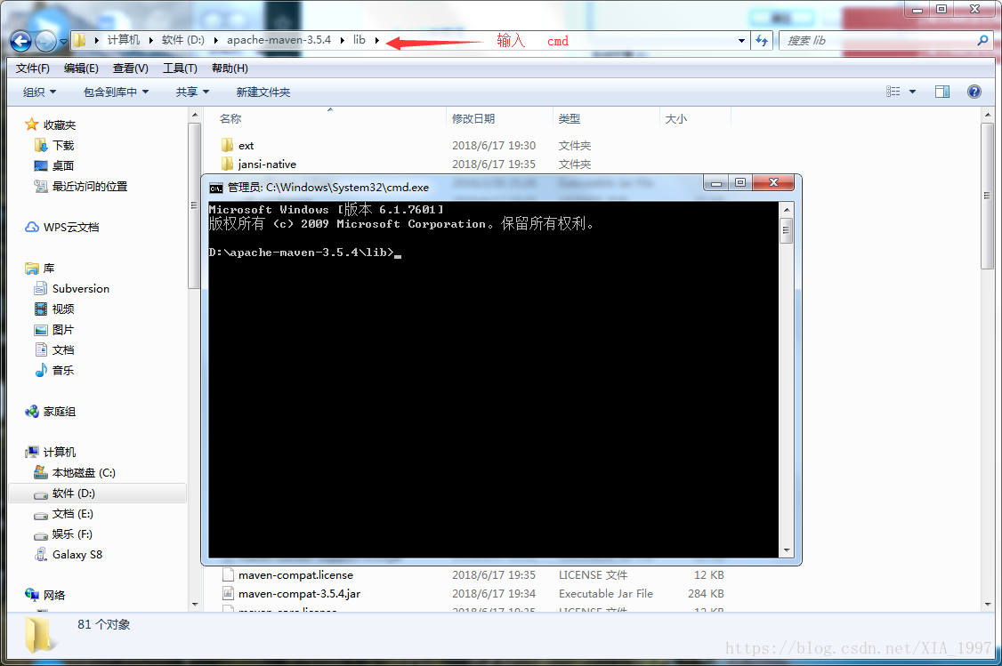Click the cmd window scrollbar down arrow
Image resolution: width=1002 pixels, height=666 pixels.
point(787,550)
